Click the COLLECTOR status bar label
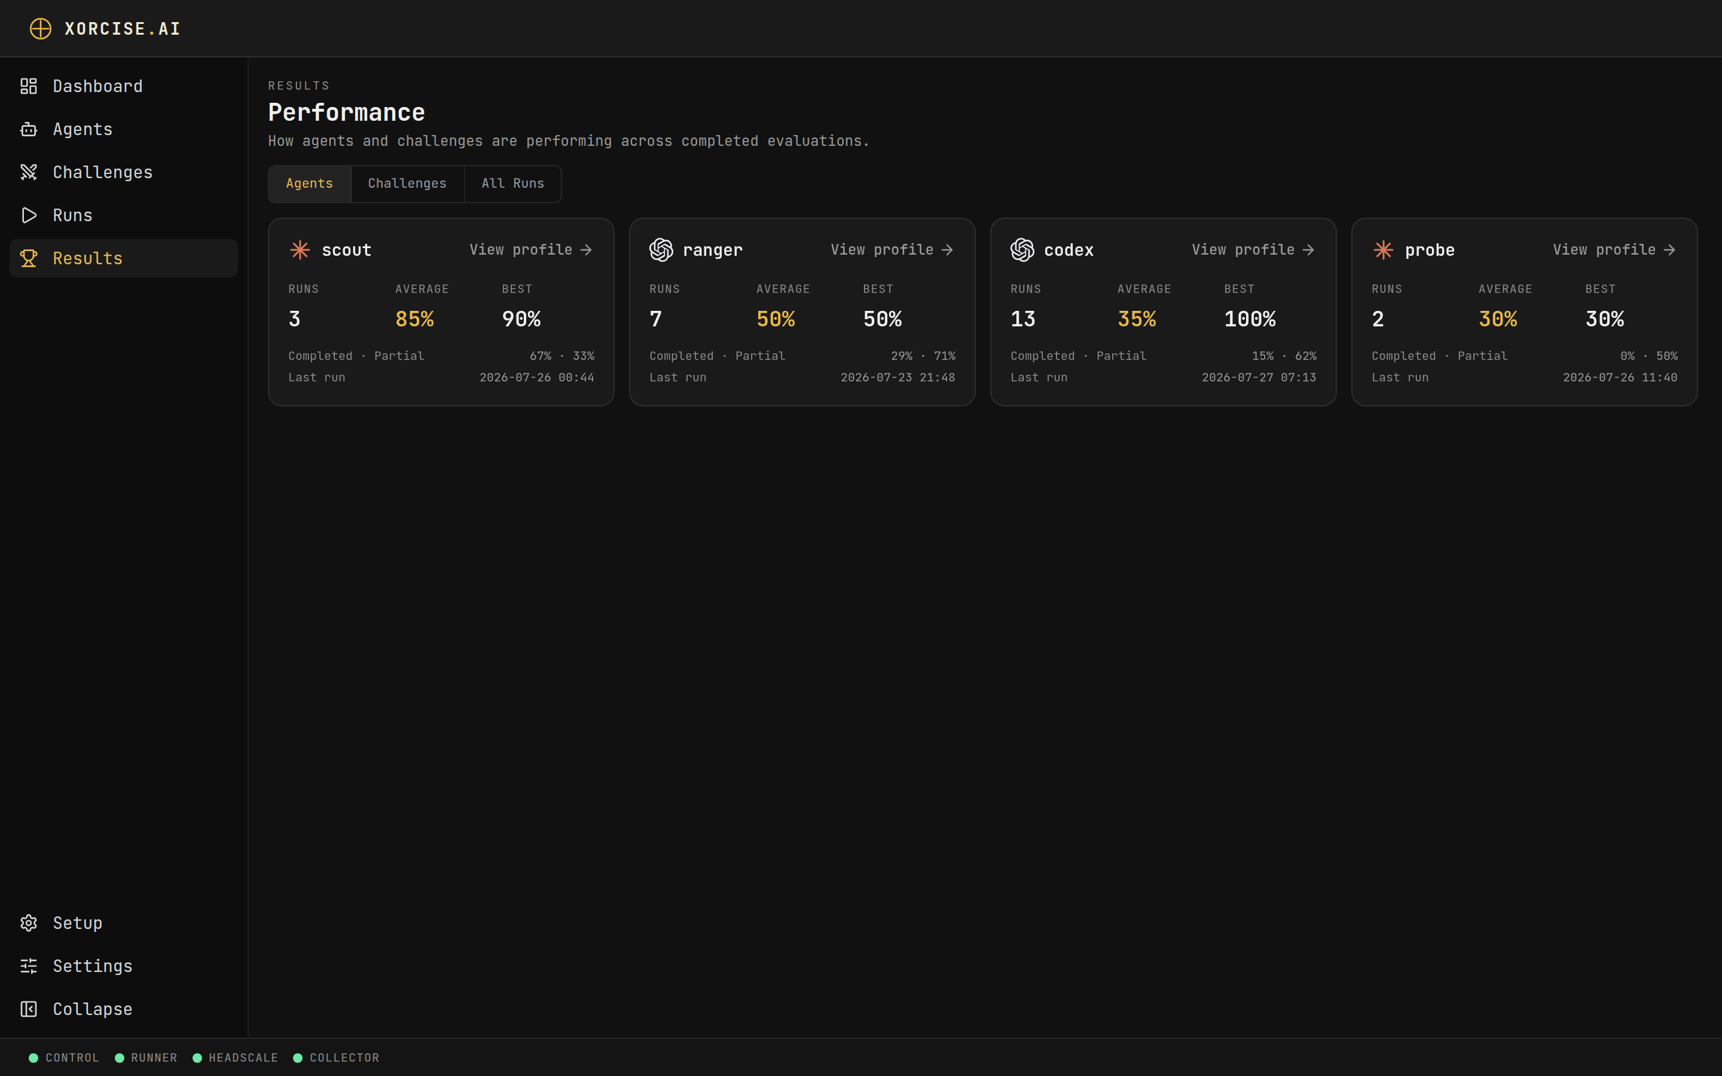Viewport: 1722px width, 1076px height. pyautogui.click(x=344, y=1058)
